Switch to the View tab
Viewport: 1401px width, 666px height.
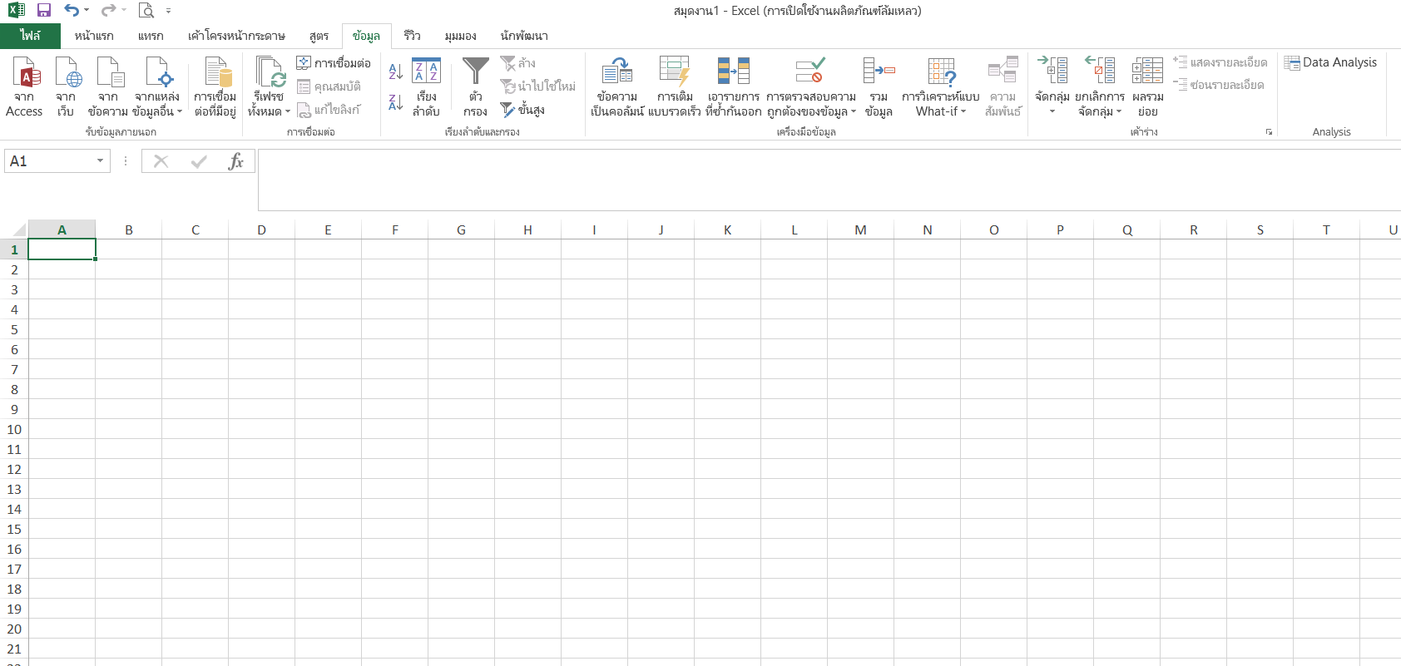click(x=460, y=36)
